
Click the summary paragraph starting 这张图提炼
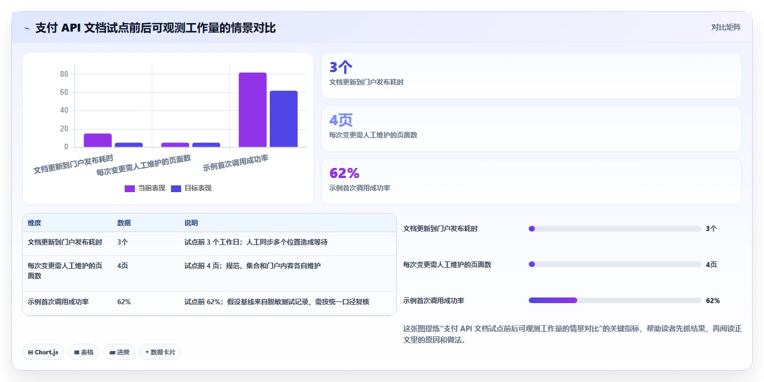tap(572, 335)
